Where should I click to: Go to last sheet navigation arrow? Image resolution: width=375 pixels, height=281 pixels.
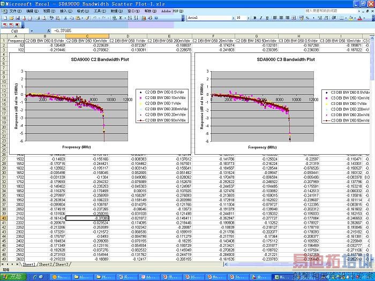point(17,264)
